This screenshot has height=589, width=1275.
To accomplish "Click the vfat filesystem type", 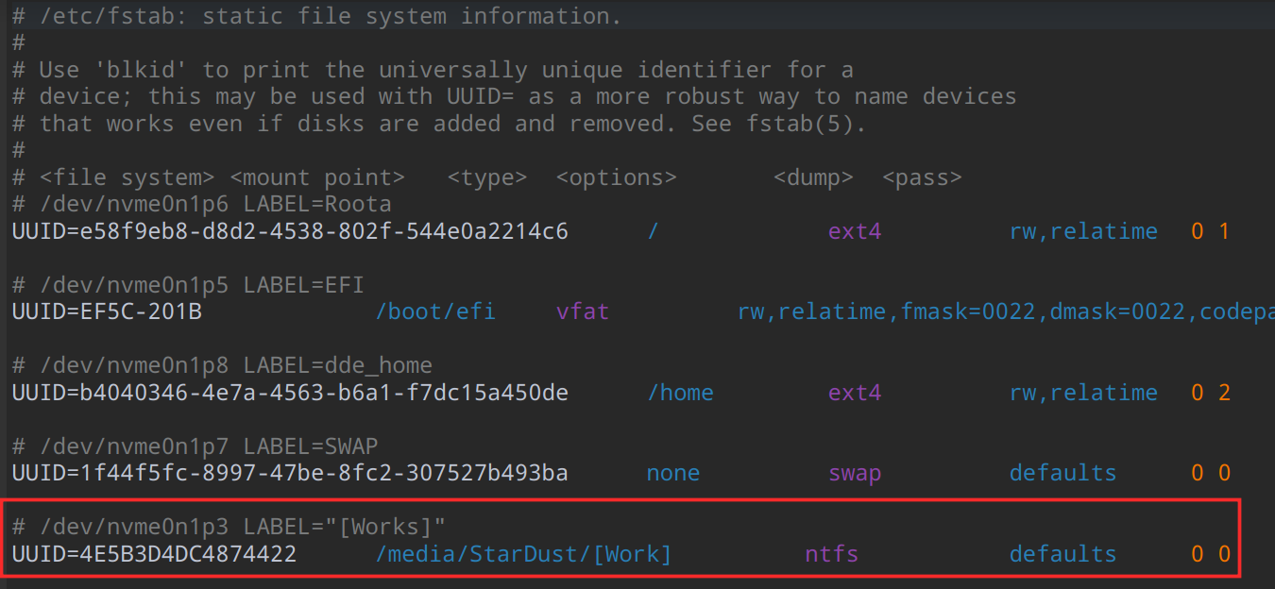I will coord(583,311).
